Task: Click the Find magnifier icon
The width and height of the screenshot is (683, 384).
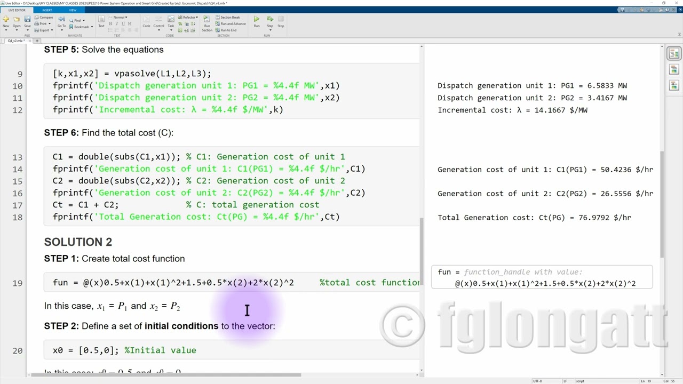Action: [72, 20]
